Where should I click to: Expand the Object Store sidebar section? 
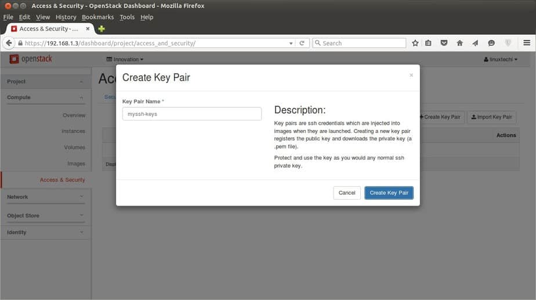45,215
